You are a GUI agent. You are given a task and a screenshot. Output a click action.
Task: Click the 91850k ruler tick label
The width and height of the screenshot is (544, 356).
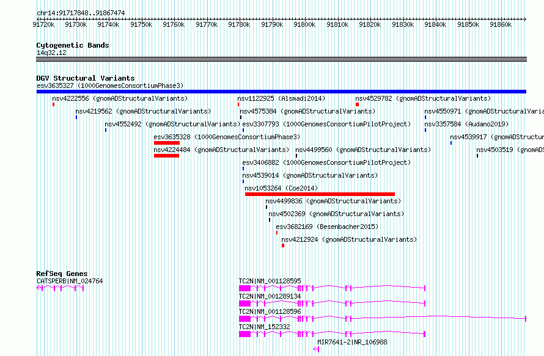tap(468, 24)
